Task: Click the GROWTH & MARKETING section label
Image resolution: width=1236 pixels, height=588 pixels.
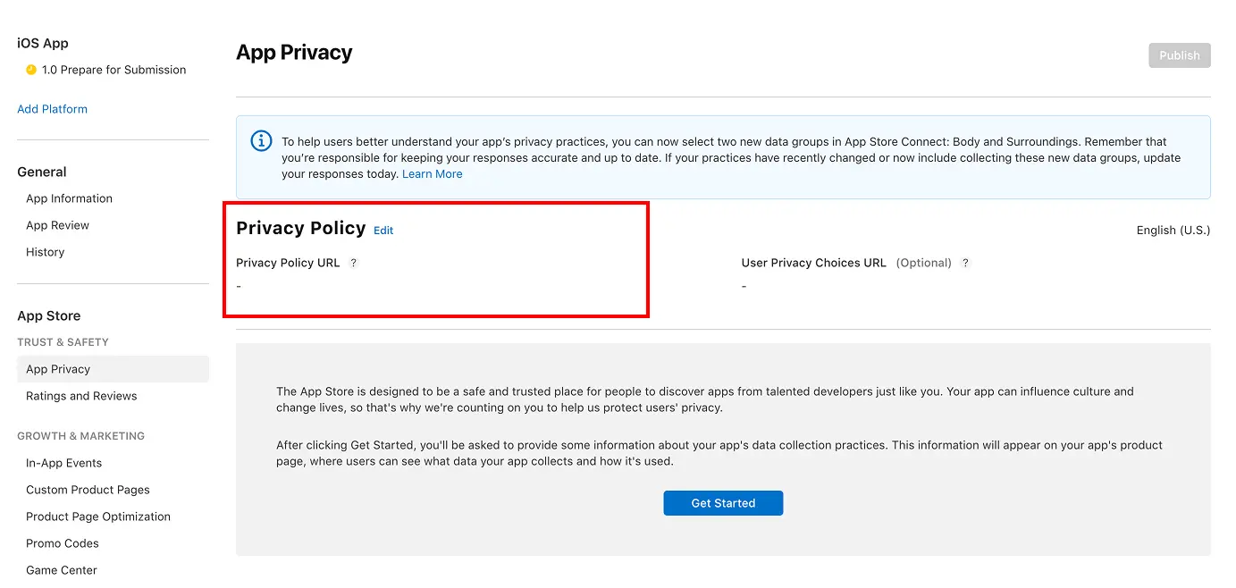Action: (x=80, y=436)
